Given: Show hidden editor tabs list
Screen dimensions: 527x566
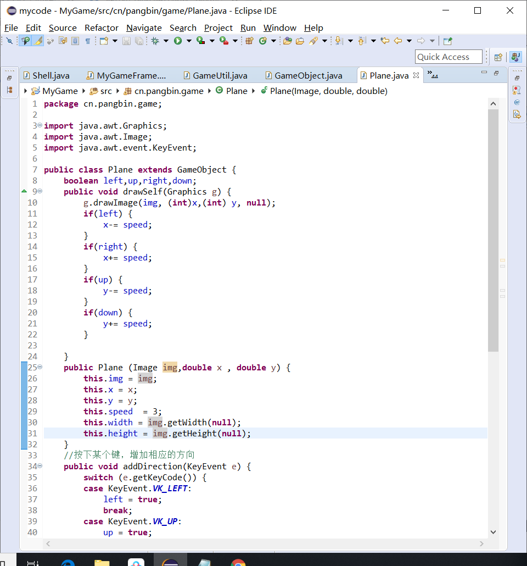Looking at the screenshot, I should tap(433, 75).
